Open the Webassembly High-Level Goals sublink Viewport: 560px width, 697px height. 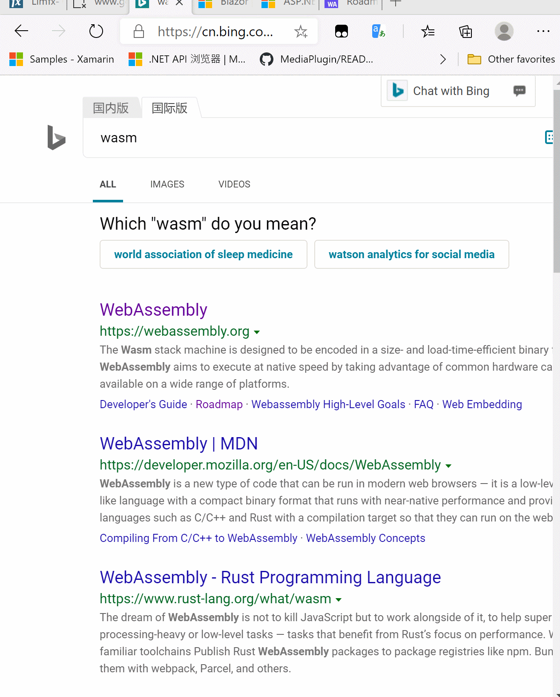click(x=328, y=404)
